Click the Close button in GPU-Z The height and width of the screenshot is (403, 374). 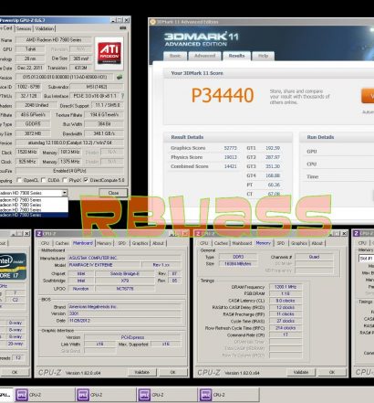coord(113,193)
